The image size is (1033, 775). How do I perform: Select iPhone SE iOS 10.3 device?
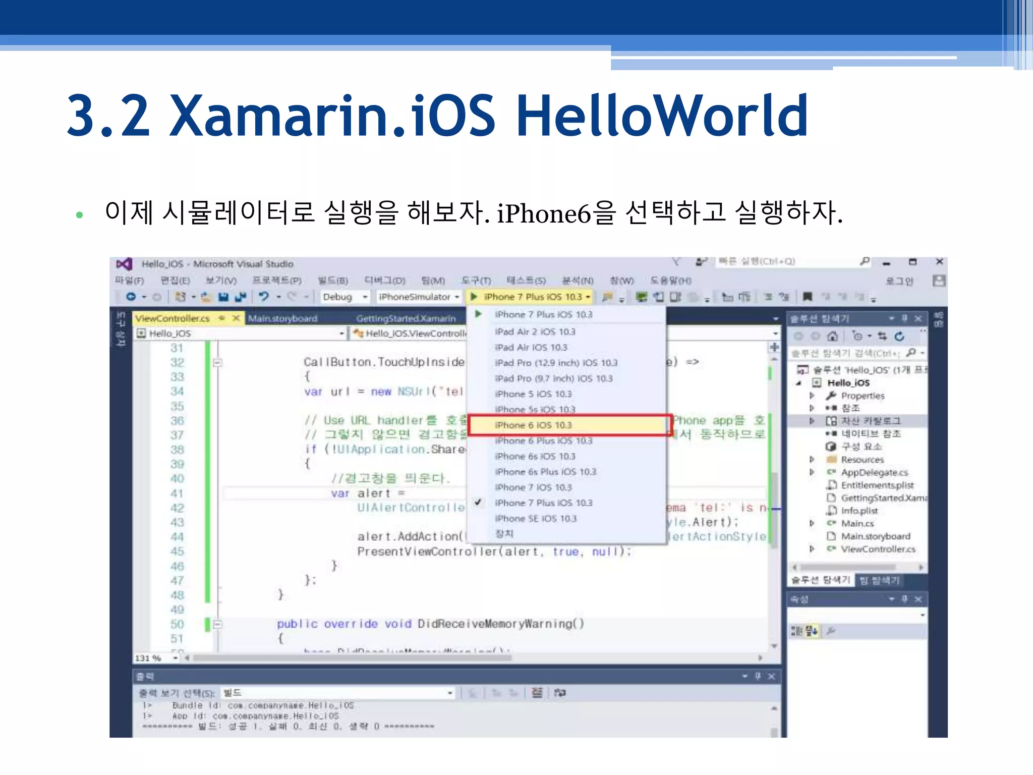(566, 519)
